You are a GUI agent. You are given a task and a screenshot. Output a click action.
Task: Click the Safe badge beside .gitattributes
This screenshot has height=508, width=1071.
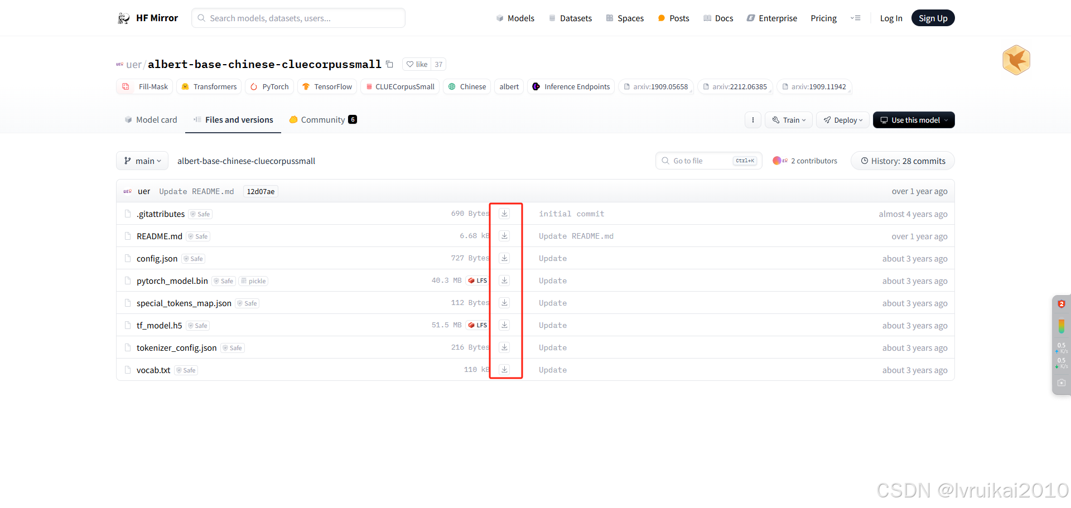pos(200,214)
